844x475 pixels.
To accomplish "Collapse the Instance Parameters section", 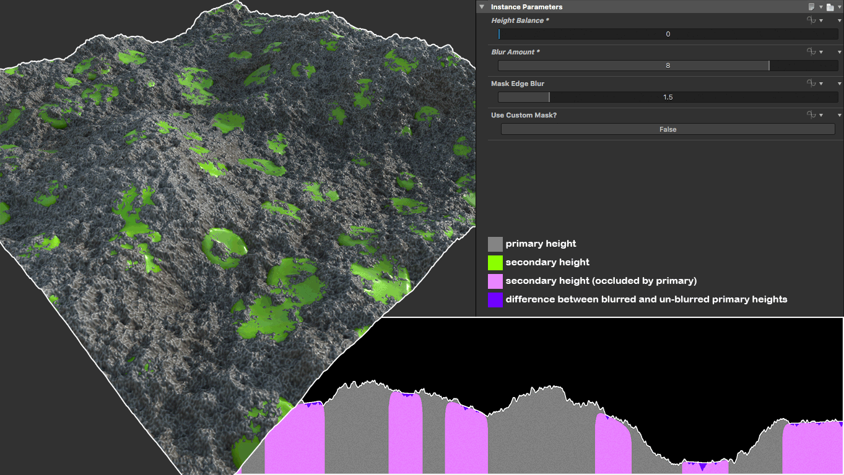I will (x=482, y=7).
